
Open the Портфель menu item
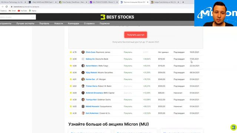[x=44, y=24]
